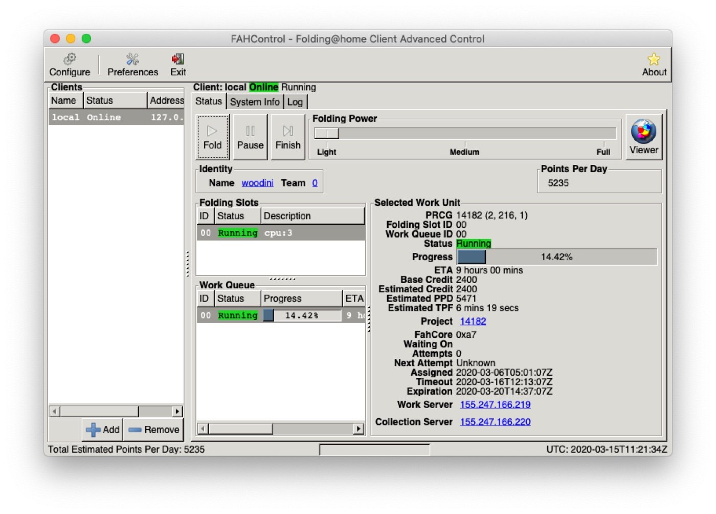
Task: Open the Log tab
Action: click(x=295, y=102)
